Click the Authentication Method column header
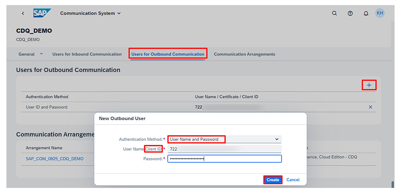The image size is (401, 193). click(47, 97)
